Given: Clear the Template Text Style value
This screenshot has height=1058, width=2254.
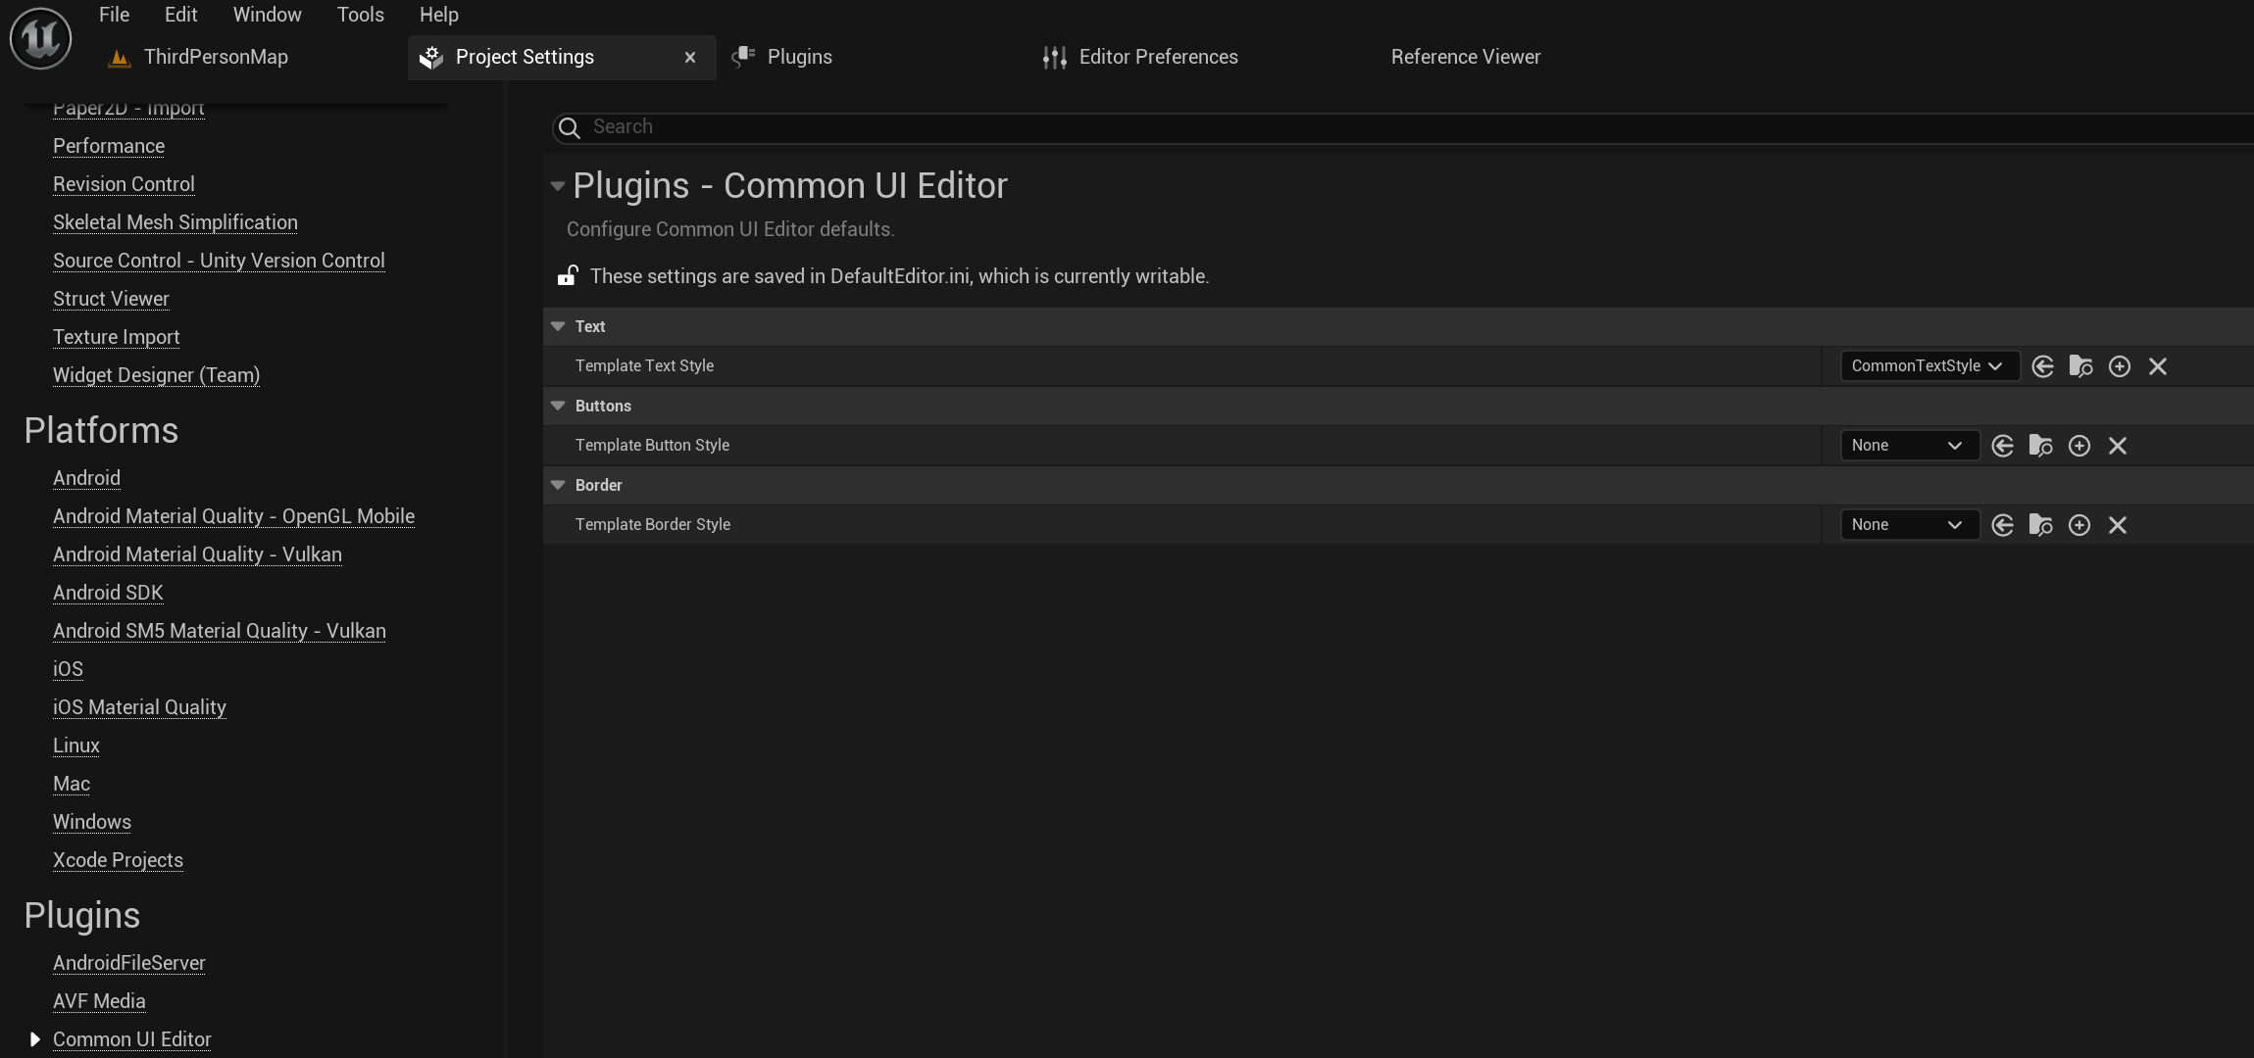Looking at the screenshot, I should [2157, 366].
